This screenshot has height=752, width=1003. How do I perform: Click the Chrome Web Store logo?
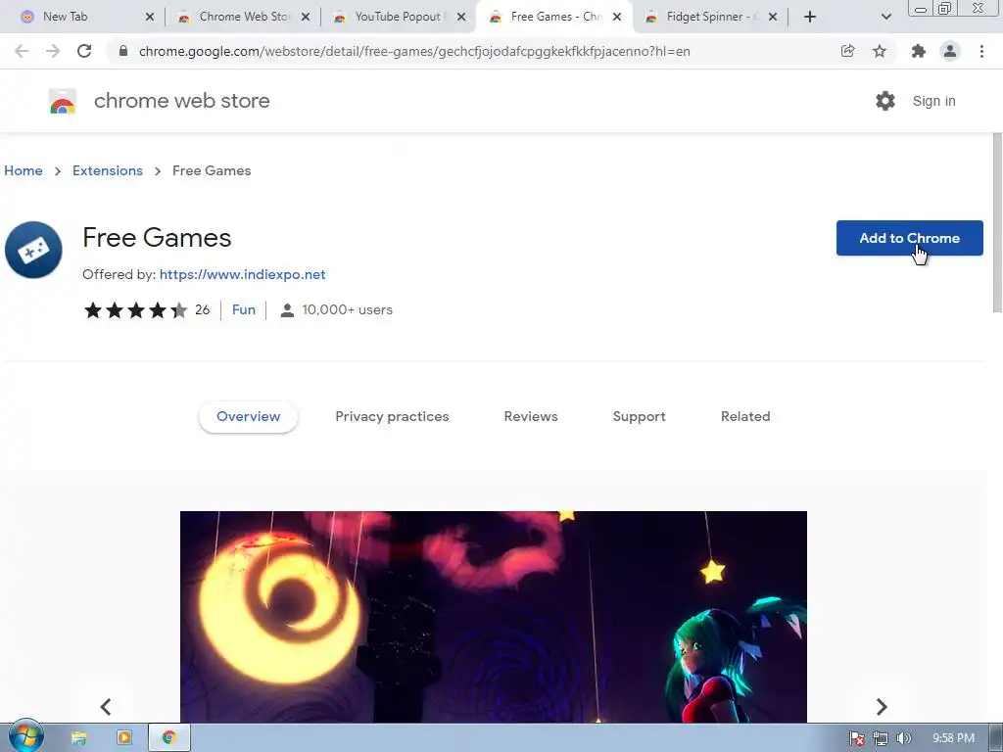point(63,102)
